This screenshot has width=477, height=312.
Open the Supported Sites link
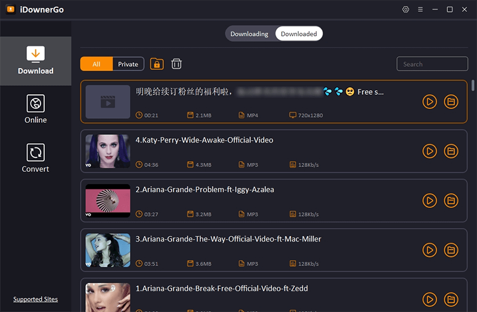click(x=36, y=299)
